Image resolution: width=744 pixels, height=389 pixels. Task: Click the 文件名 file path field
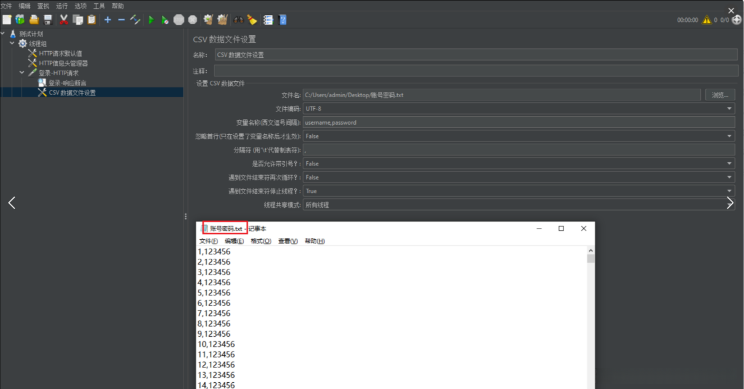point(502,95)
